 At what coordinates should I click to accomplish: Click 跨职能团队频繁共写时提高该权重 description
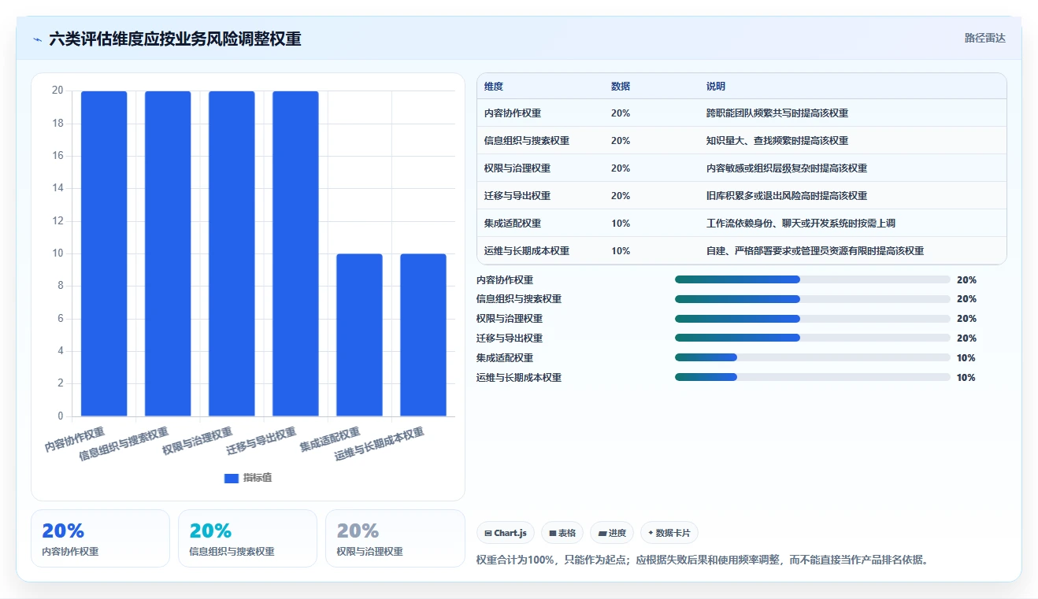[777, 113]
